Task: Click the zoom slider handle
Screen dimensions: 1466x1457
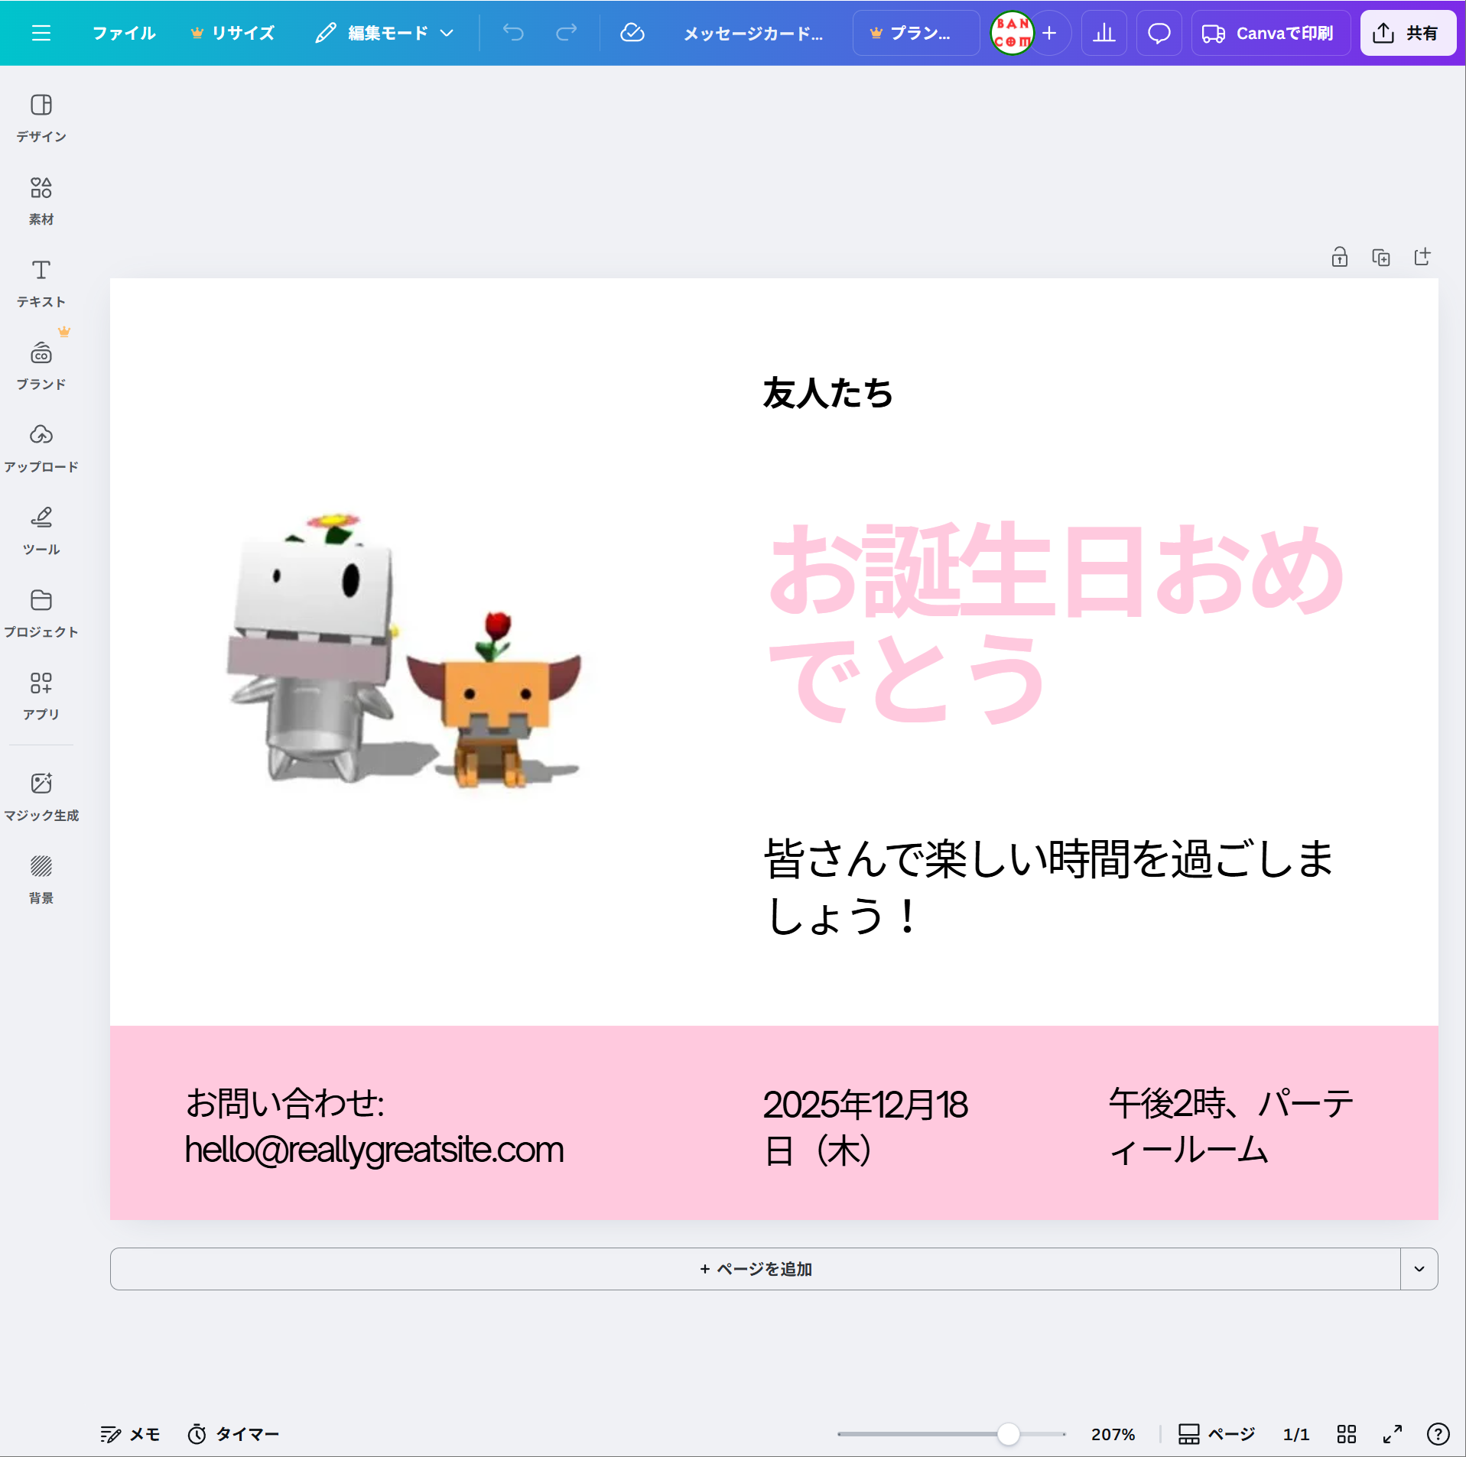Action: pyautogui.click(x=1008, y=1434)
